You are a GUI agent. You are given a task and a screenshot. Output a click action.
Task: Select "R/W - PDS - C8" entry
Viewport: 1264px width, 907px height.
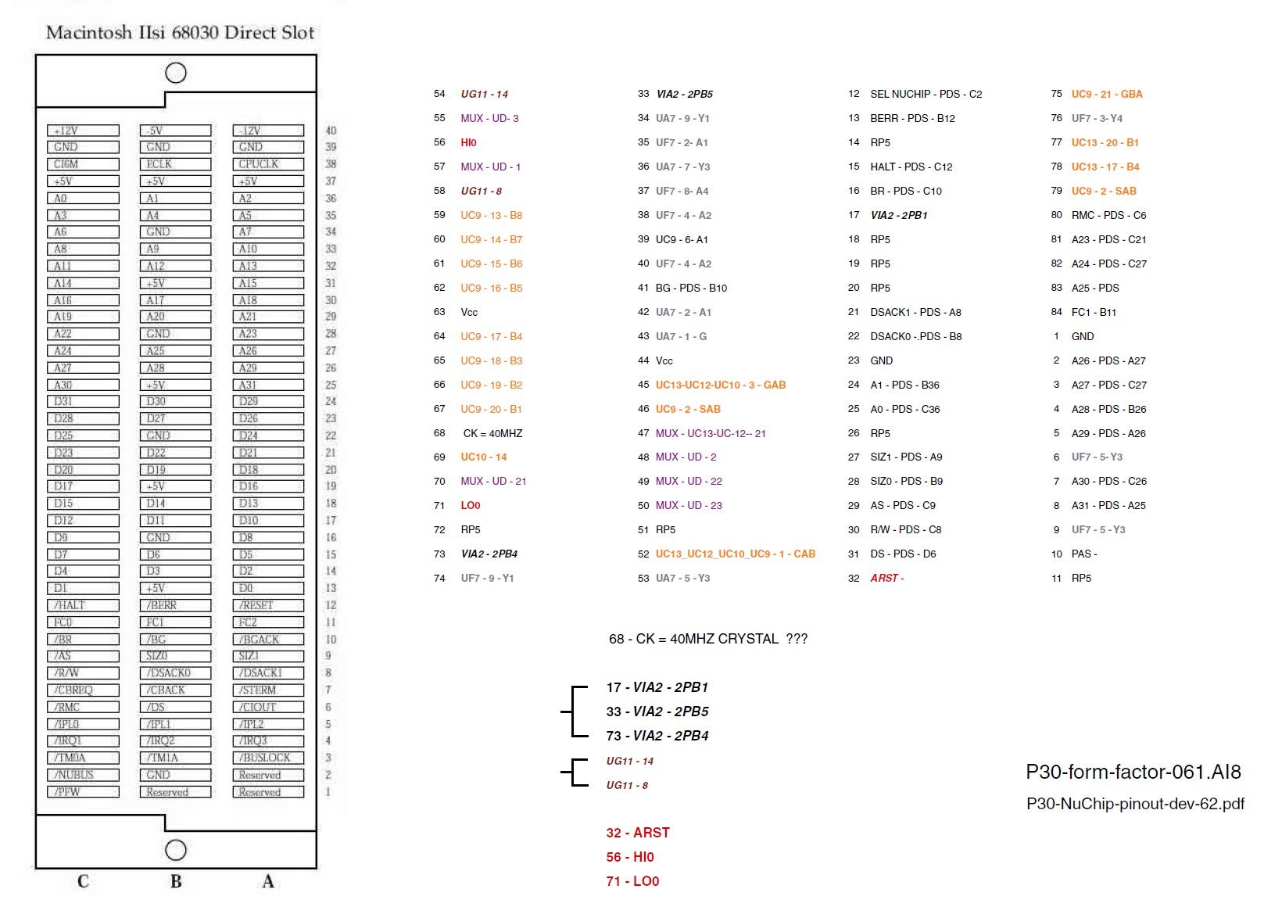pos(906,529)
